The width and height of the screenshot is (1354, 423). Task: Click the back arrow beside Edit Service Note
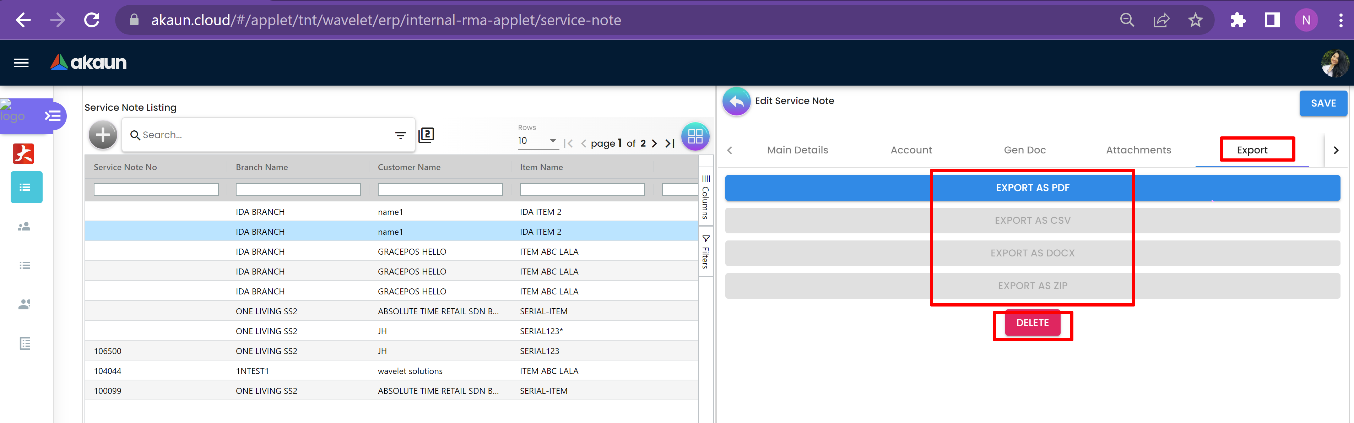[736, 101]
